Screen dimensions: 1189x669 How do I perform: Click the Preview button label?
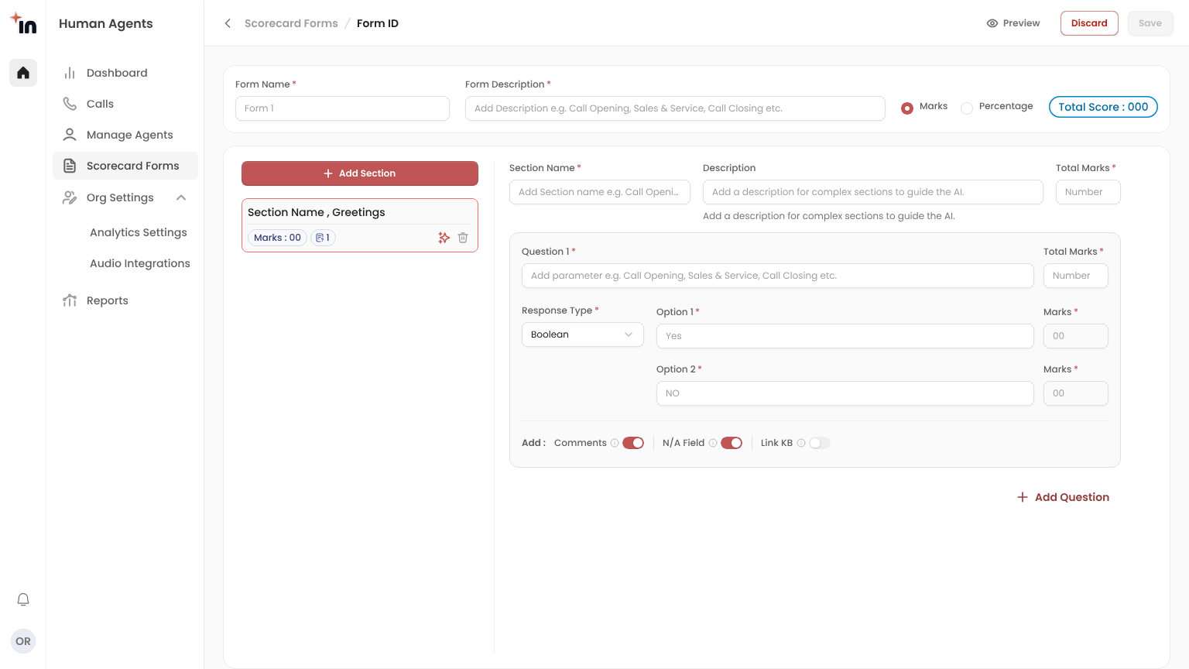point(1021,23)
